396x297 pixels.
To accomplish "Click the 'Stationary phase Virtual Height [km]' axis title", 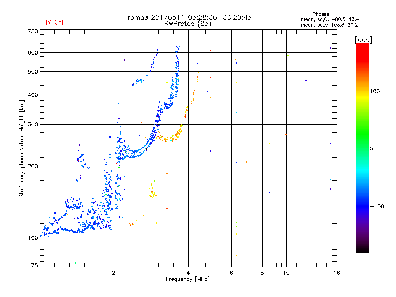I will point(22,148).
